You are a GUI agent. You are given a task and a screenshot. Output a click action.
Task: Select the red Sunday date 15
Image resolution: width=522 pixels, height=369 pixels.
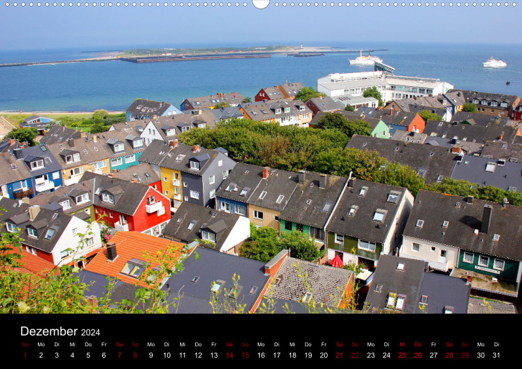245,355
